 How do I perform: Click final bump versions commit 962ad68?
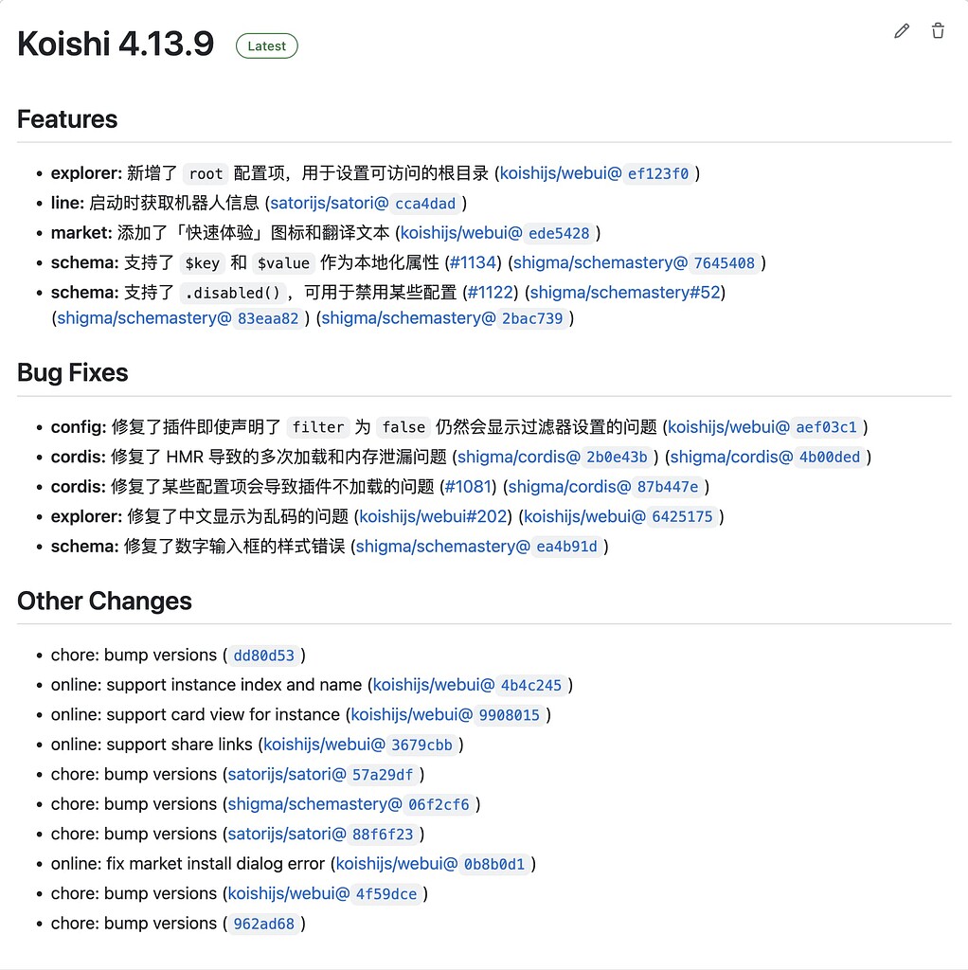(264, 924)
